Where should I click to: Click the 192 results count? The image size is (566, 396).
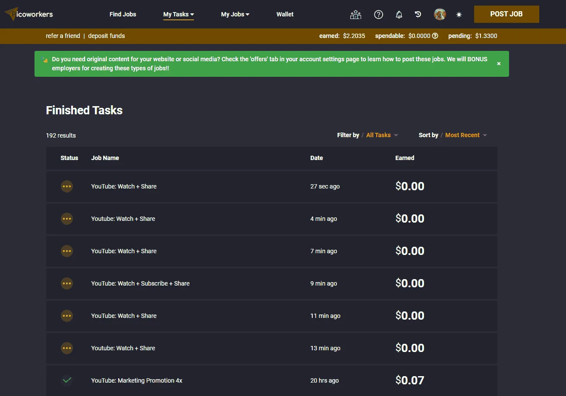click(61, 135)
